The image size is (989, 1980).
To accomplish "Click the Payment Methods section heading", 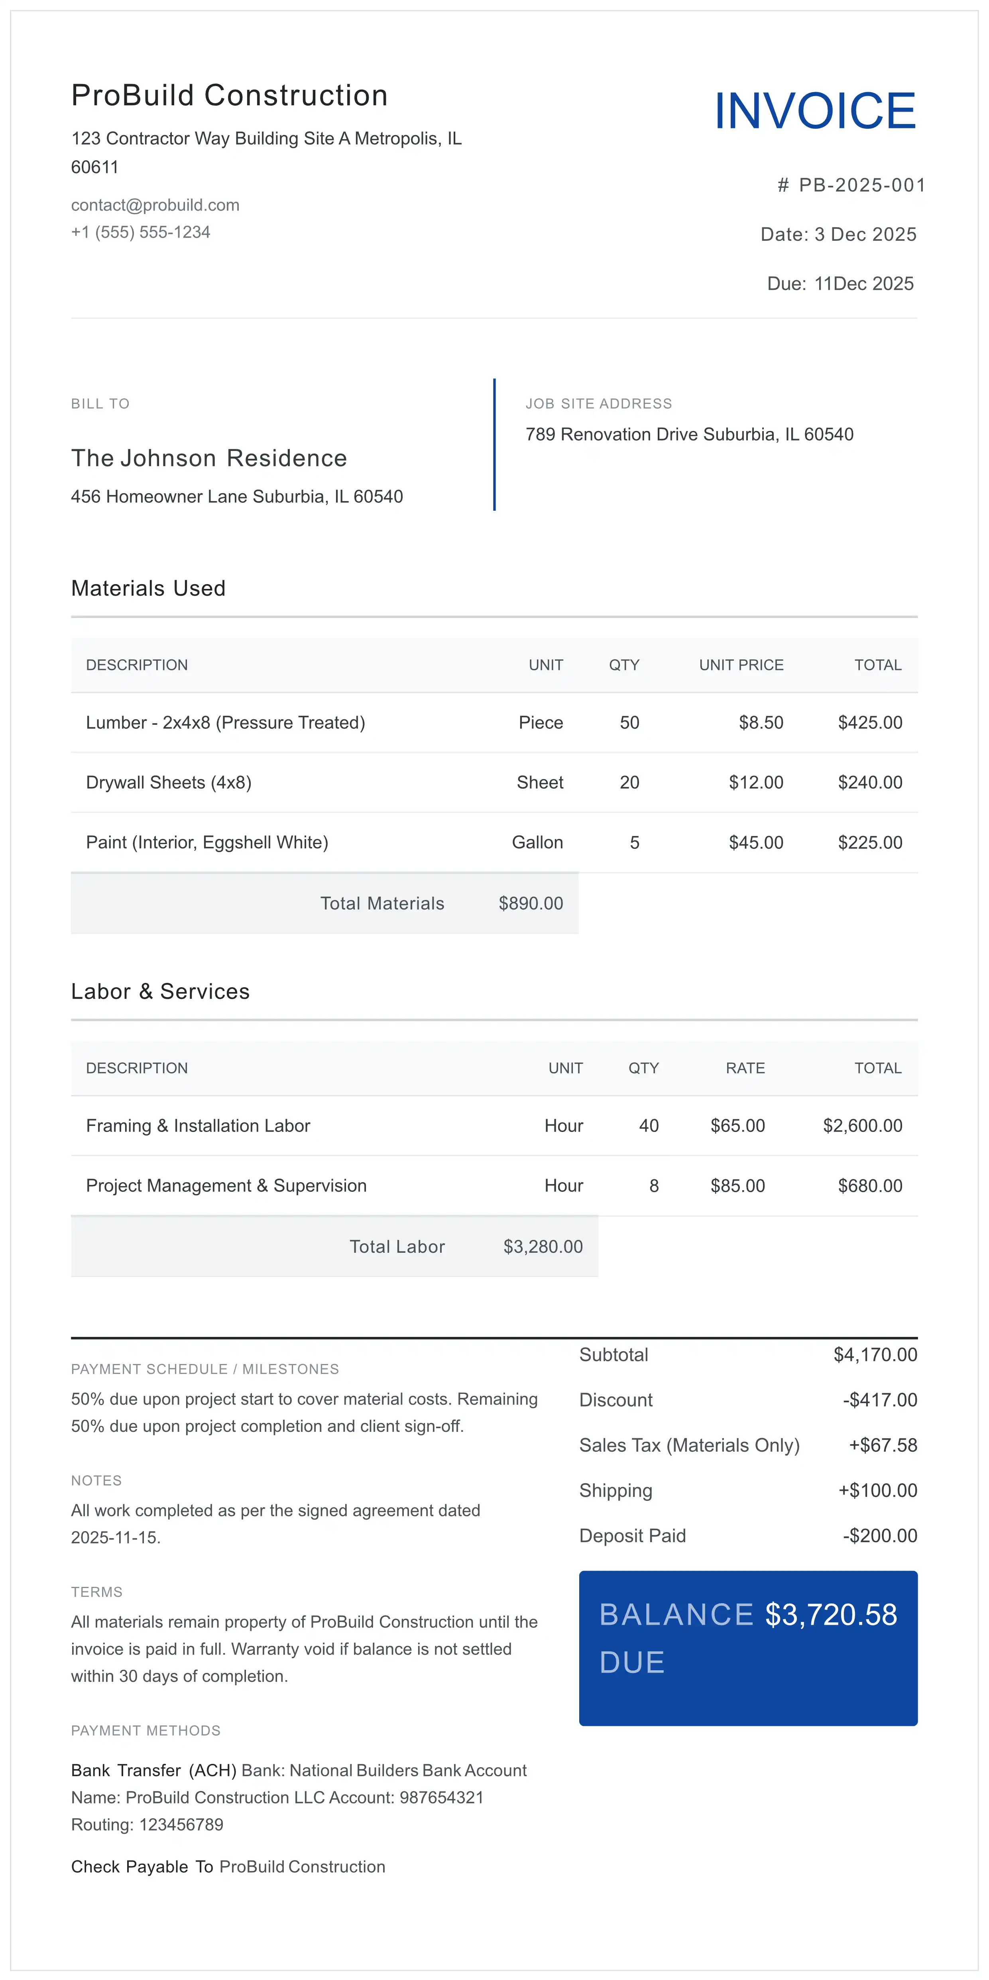I will click(x=145, y=1730).
